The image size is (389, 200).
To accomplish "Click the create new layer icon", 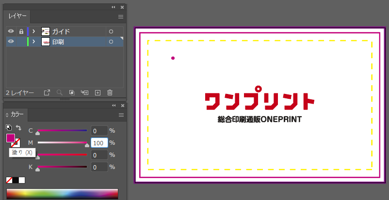I will point(97,92).
